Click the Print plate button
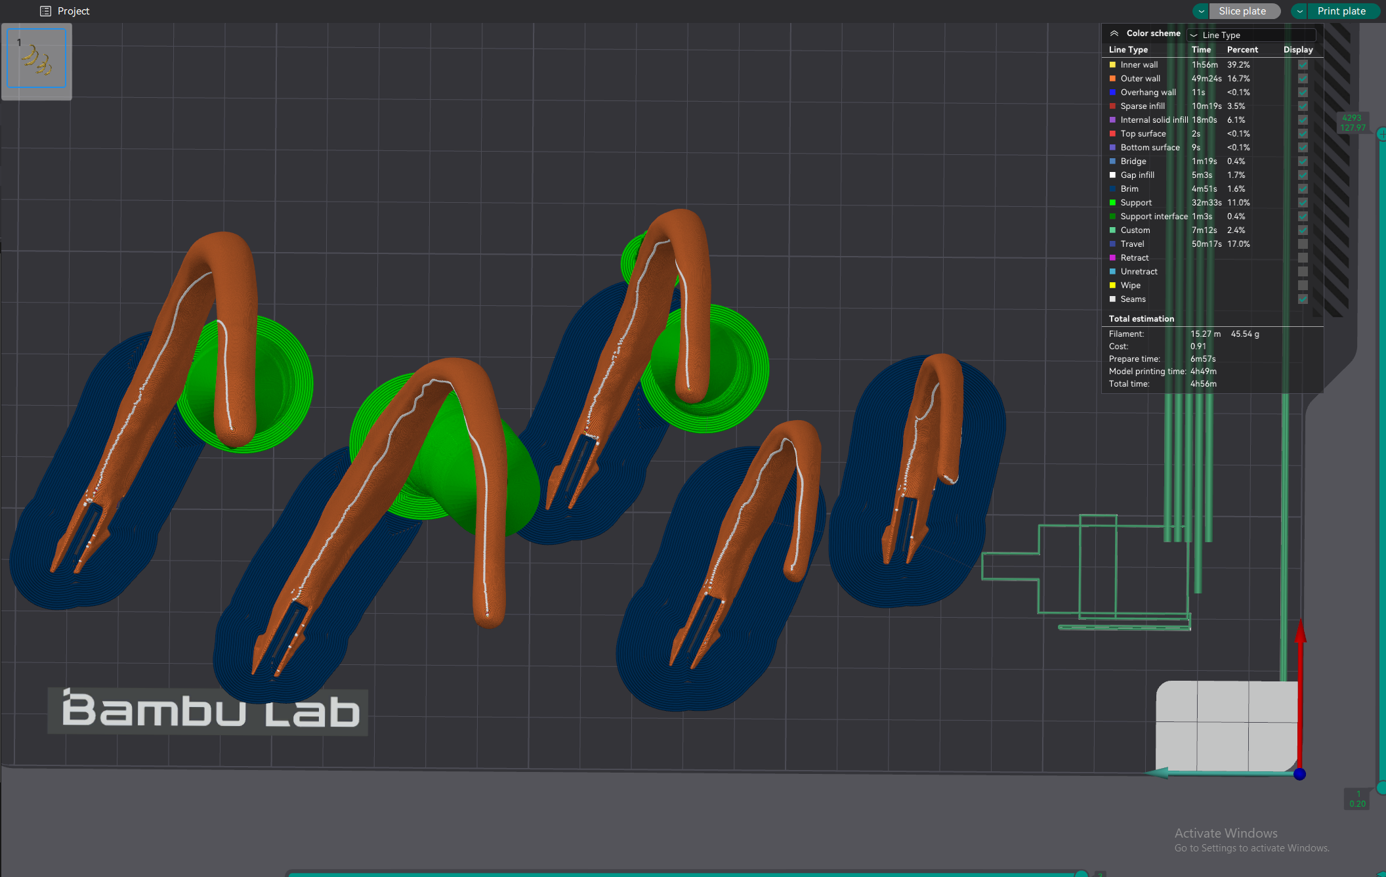This screenshot has width=1386, height=877. point(1342,11)
